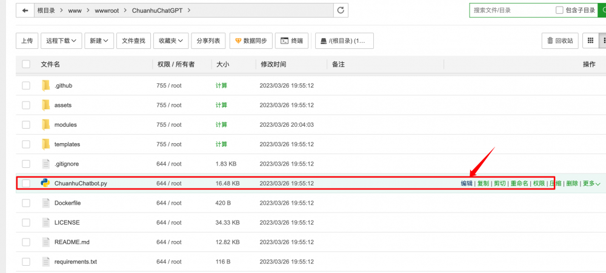Toggle the select-all checkbox in header

click(26, 64)
